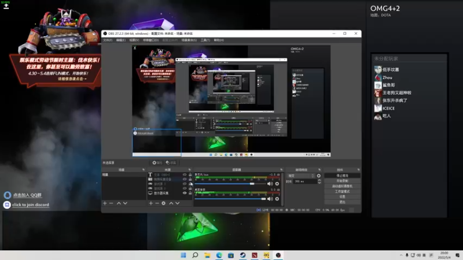
Task: Click the studio mode button in controls
Action: tap(342, 191)
